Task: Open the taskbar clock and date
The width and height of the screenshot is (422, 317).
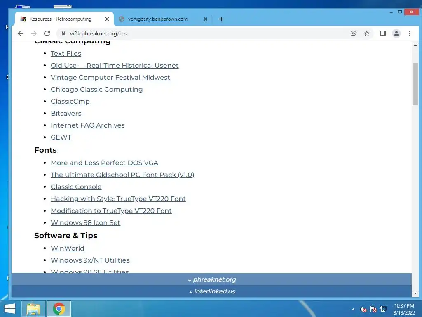Action: click(x=404, y=309)
